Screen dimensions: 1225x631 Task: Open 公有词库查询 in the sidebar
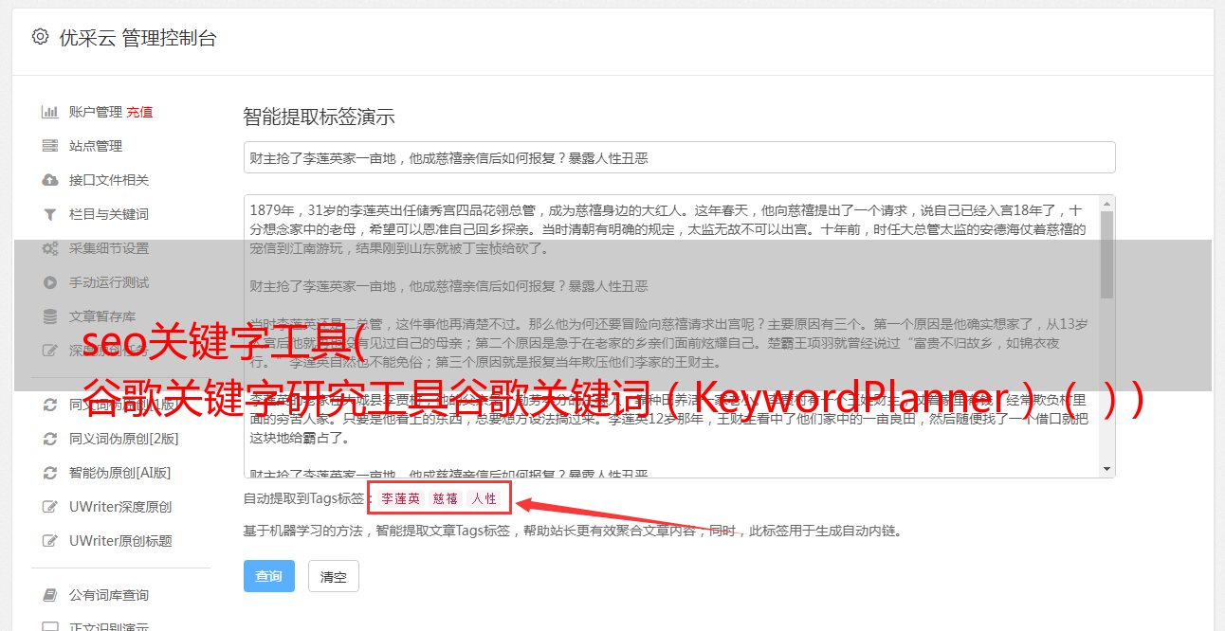pos(109,595)
